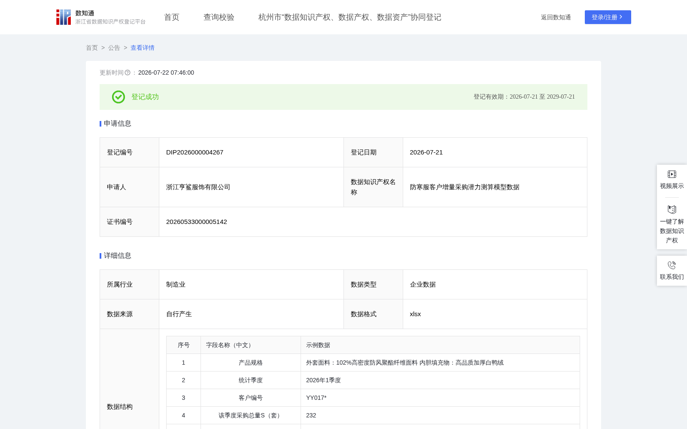Click the 返回数知通 link
Screen dimensions: 687x429
(x=556, y=17)
